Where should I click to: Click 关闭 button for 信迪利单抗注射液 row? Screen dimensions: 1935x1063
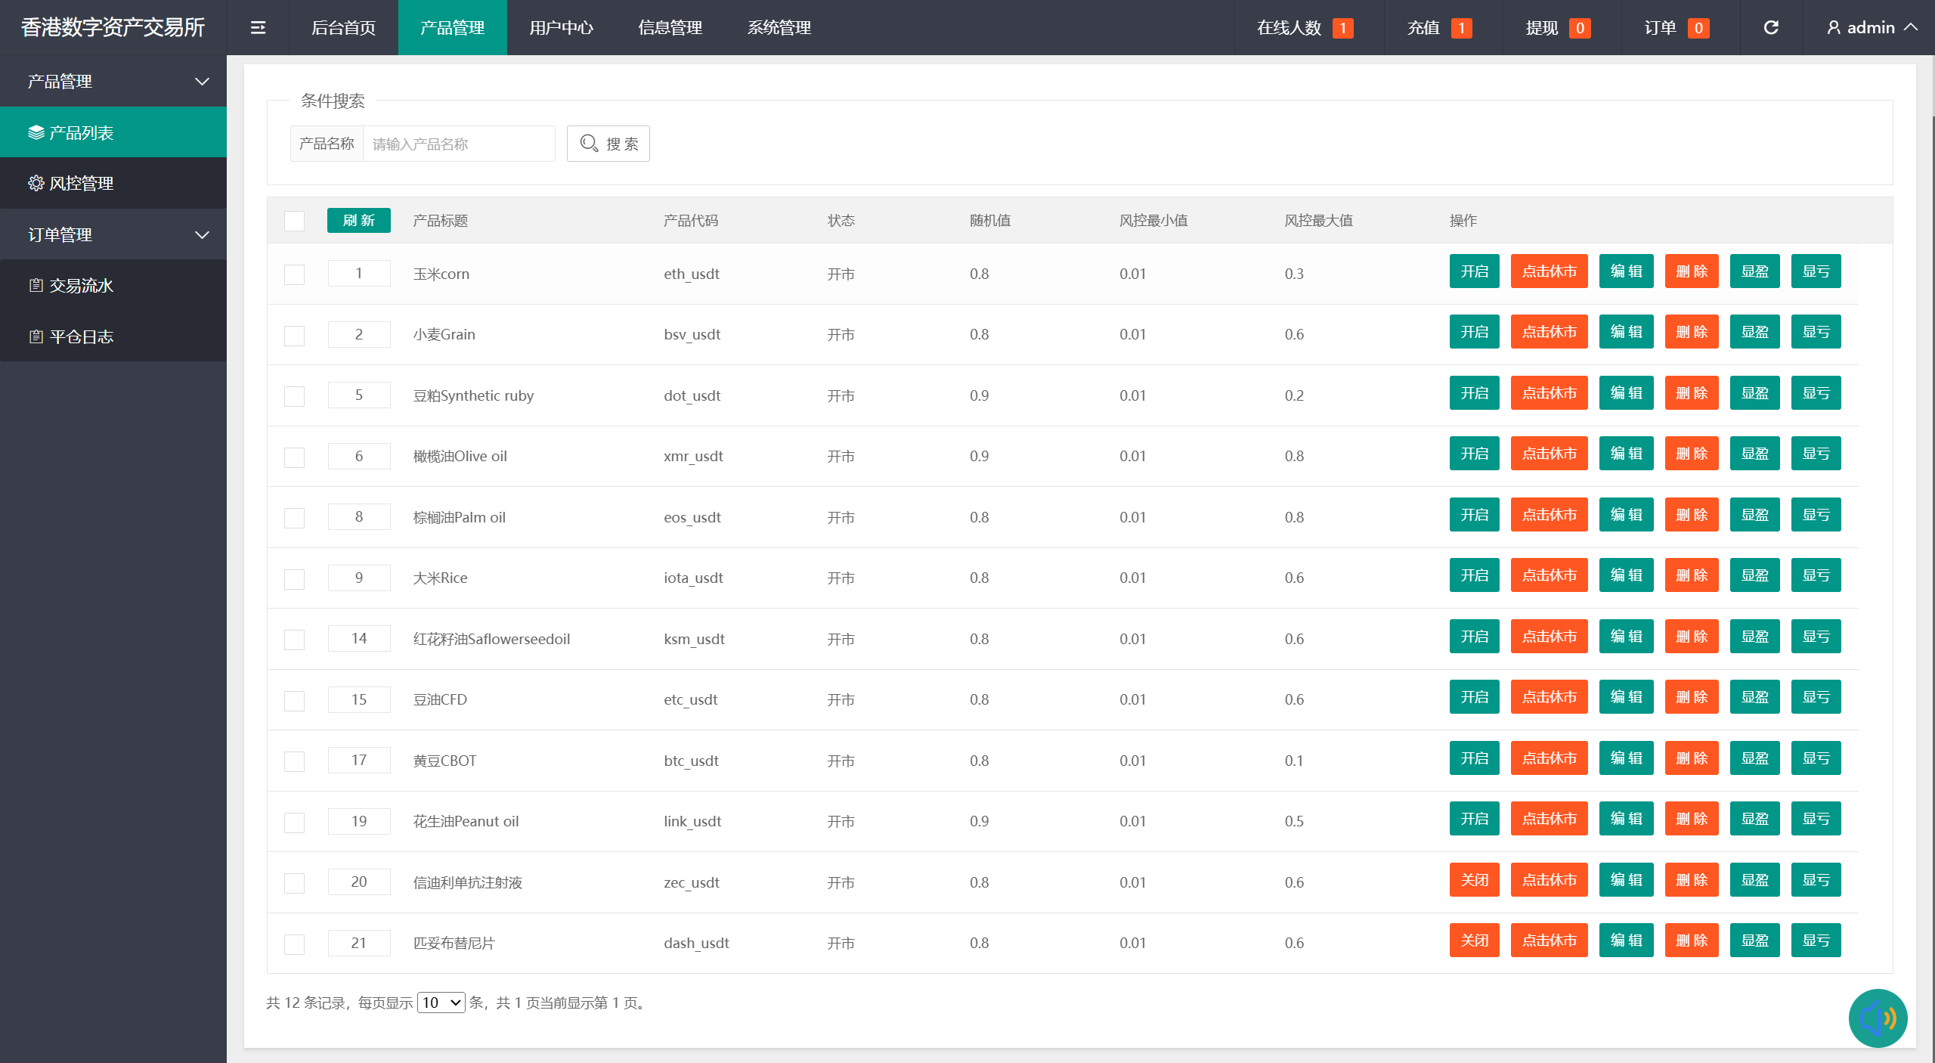click(1474, 880)
